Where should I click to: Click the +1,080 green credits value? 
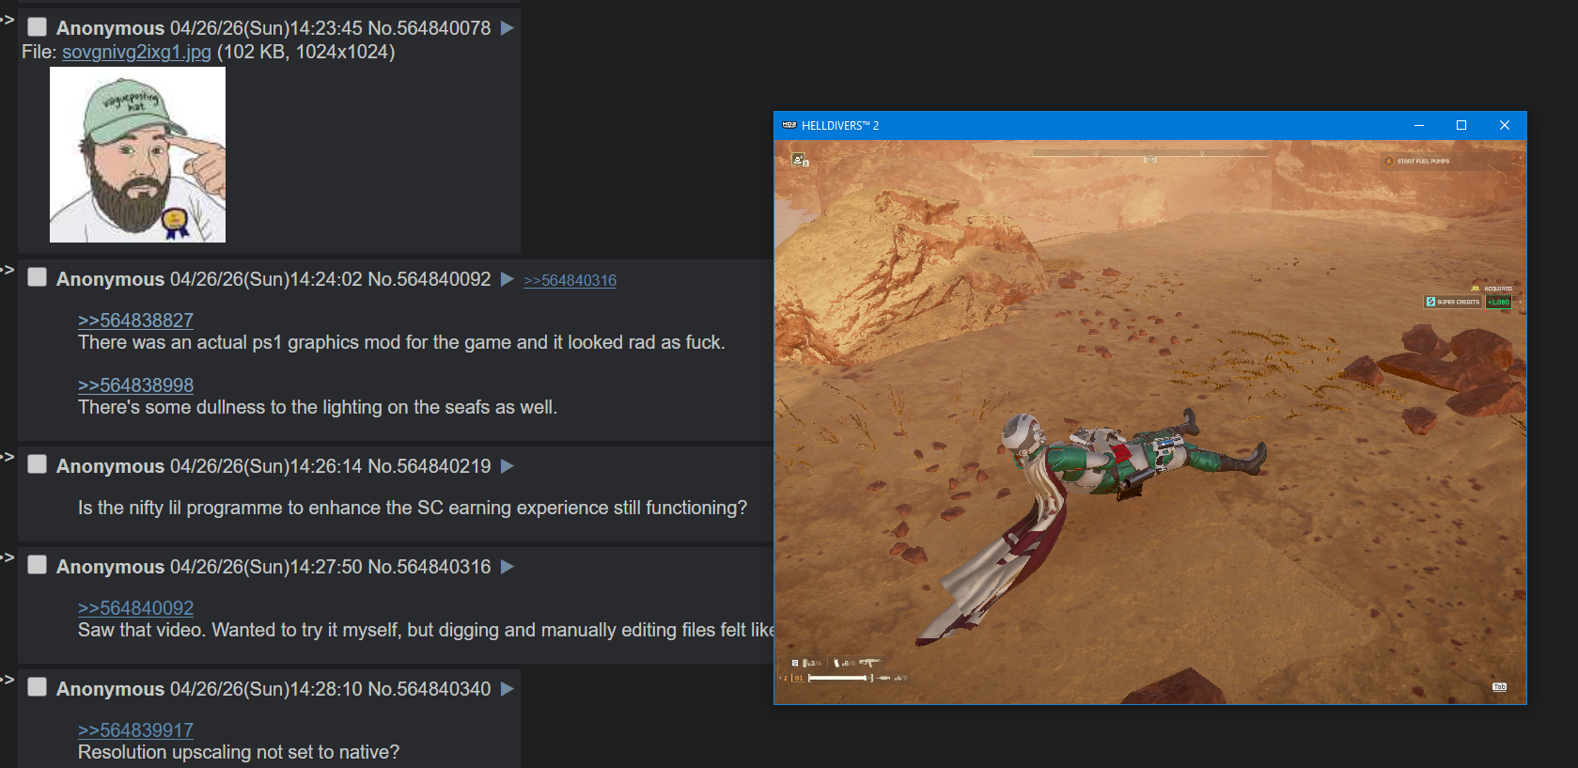coord(1498,302)
